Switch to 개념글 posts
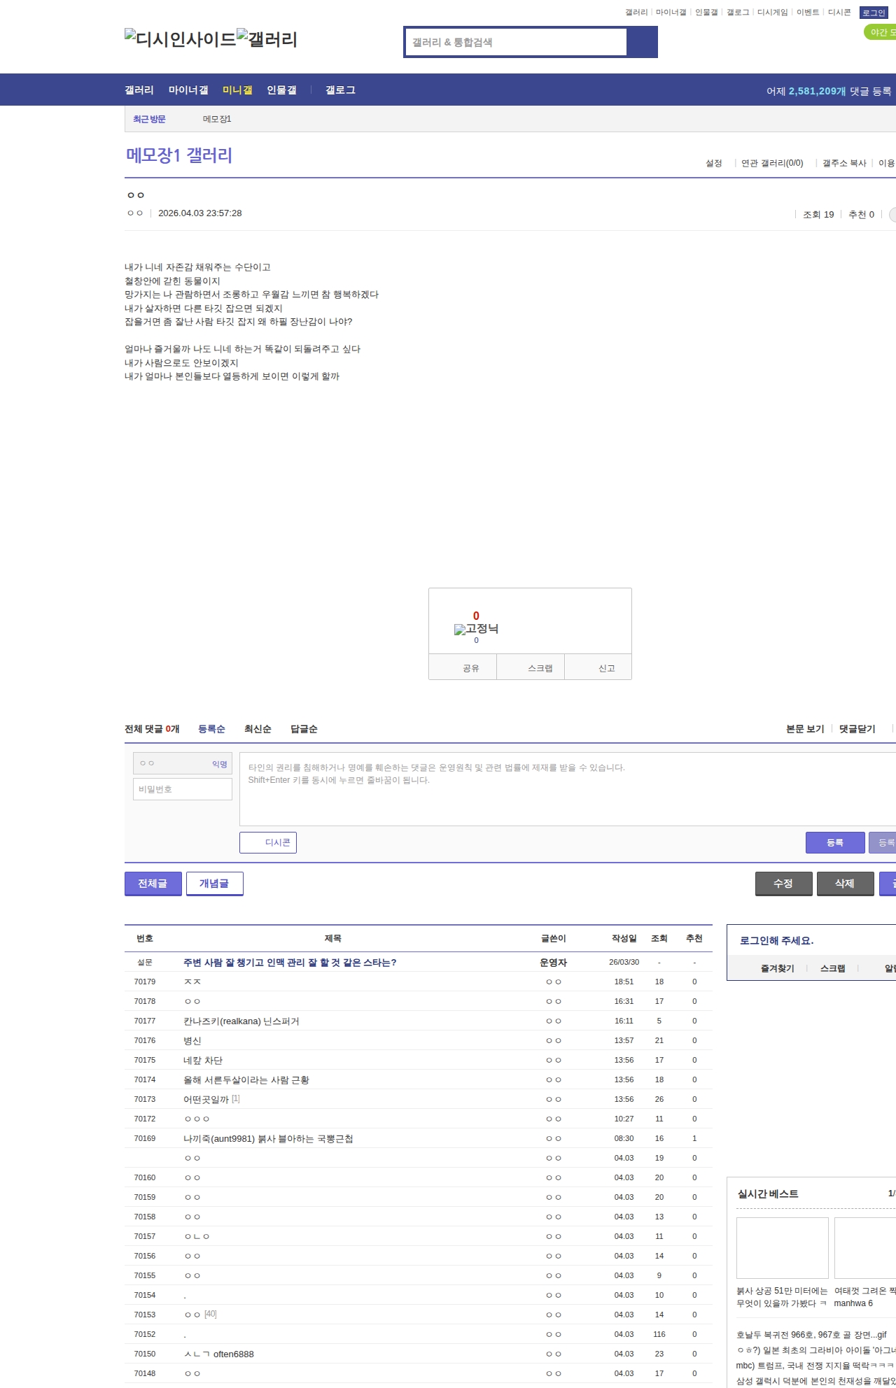The height and width of the screenshot is (1388, 896). pos(215,884)
